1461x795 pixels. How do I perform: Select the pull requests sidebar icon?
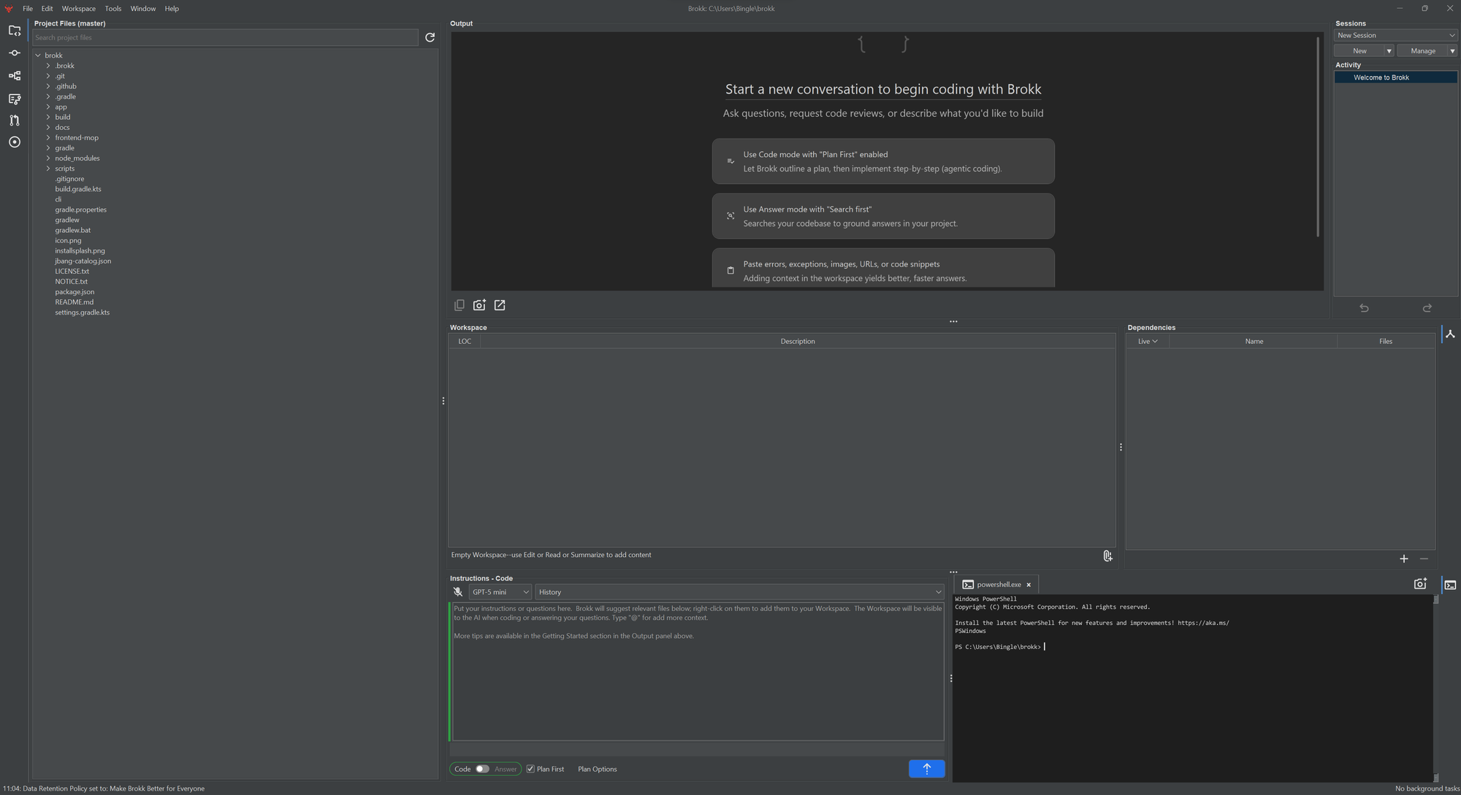[14, 120]
